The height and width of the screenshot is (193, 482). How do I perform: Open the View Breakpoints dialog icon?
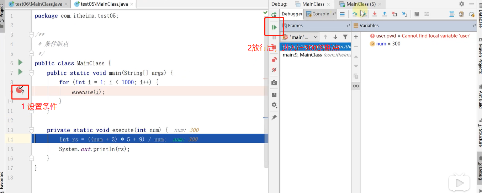click(274, 59)
